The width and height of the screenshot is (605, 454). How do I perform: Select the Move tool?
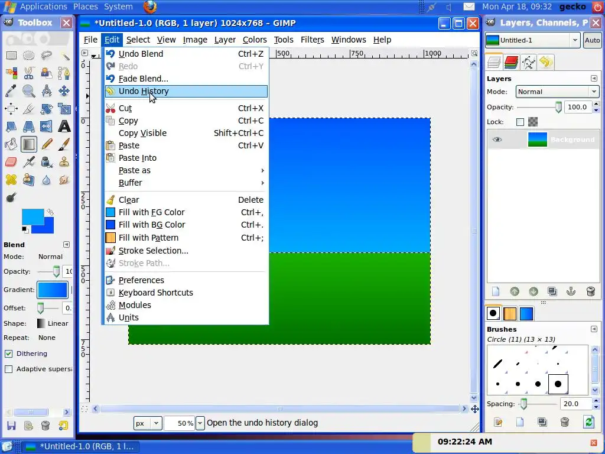click(64, 90)
